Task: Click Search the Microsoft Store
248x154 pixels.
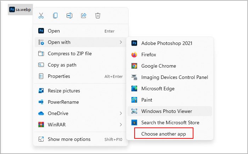Action: pos(170,122)
